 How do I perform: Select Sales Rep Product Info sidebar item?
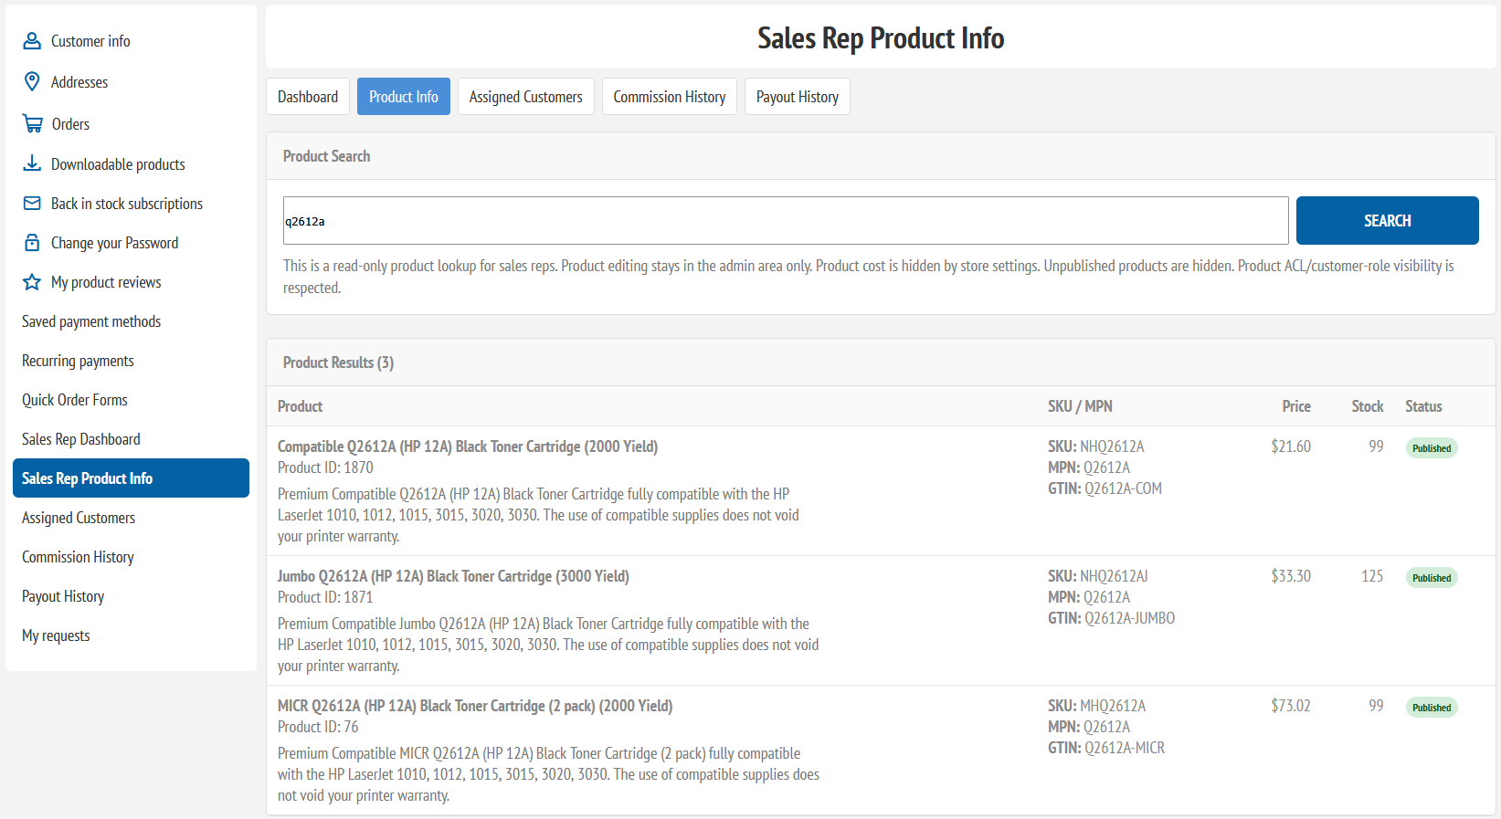click(131, 478)
